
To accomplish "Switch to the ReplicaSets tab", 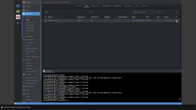I will (128, 6).
